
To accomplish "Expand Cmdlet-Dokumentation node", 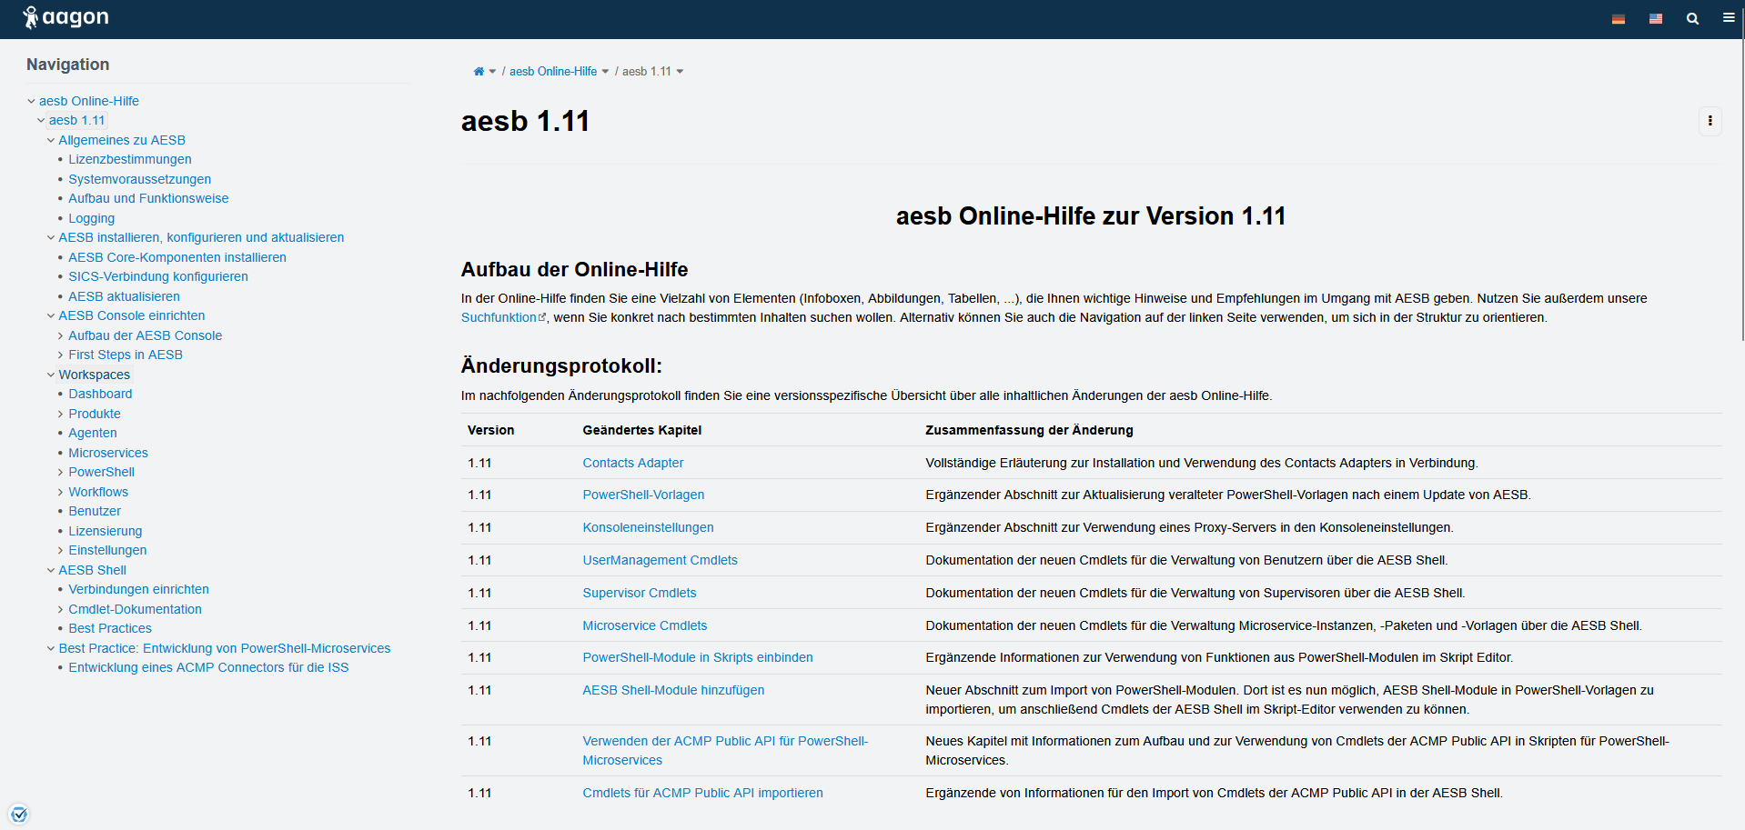I will tap(61, 609).
